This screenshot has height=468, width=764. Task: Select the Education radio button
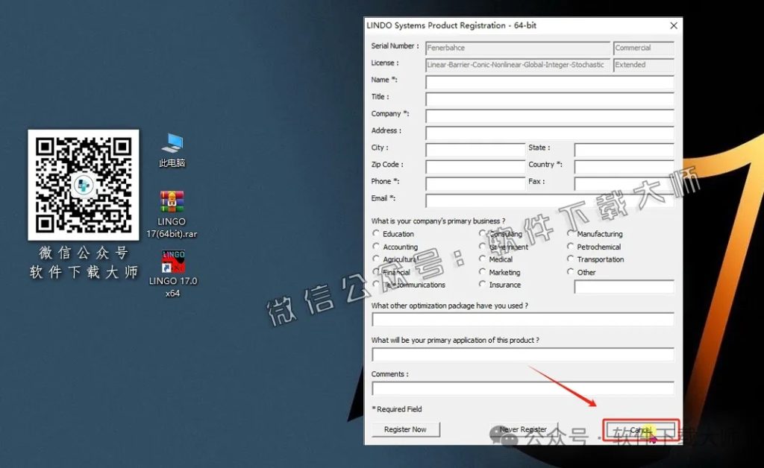tap(376, 234)
